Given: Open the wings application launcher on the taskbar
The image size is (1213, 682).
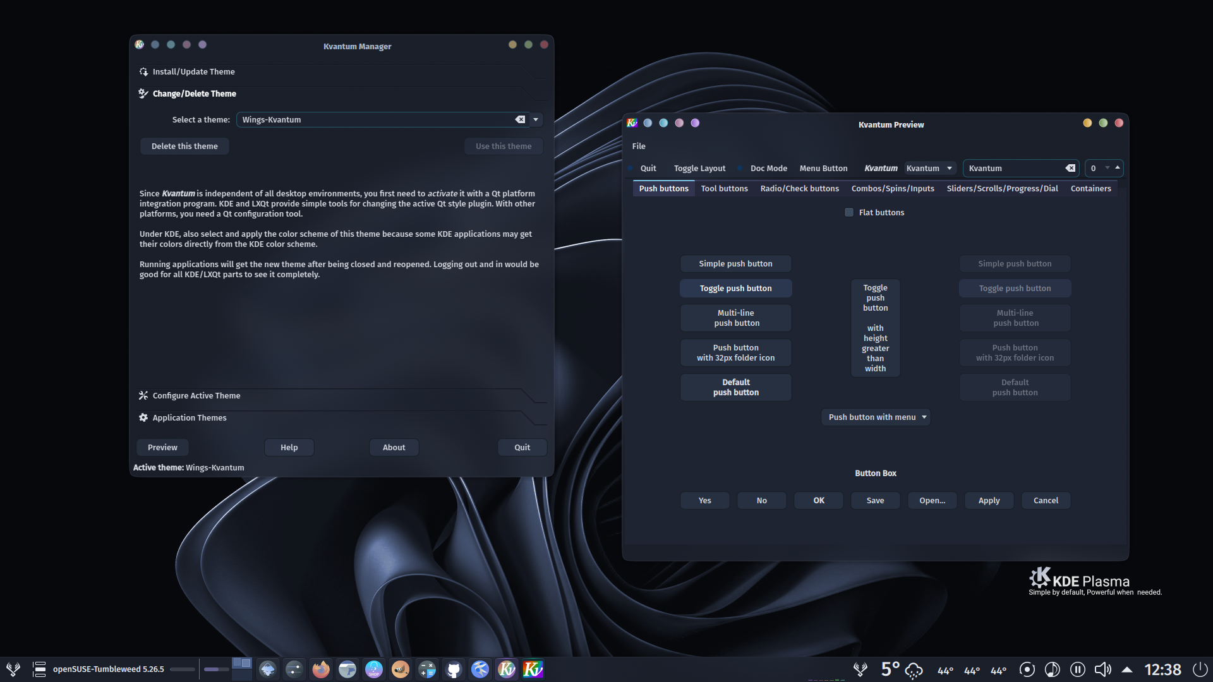Looking at the screenshot, I should point(13,669).
